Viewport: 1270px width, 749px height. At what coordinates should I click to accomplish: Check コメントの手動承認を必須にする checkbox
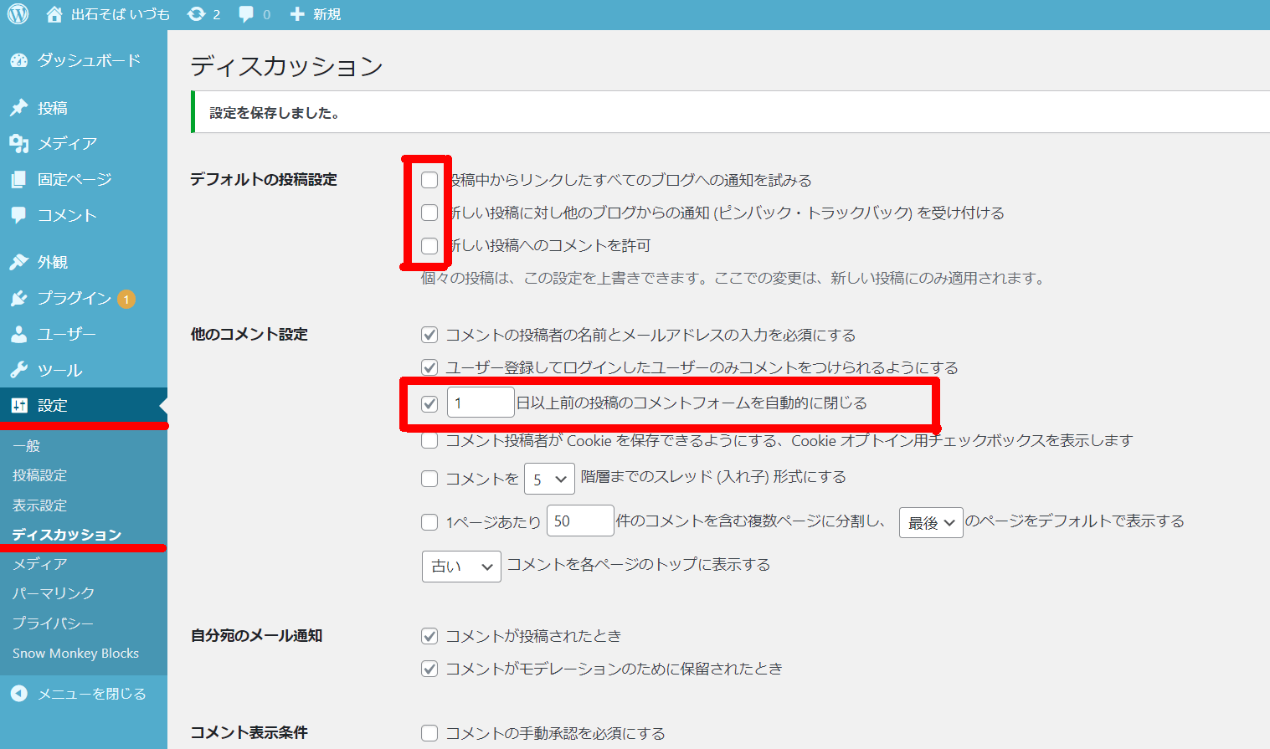(x=429, y=734)
